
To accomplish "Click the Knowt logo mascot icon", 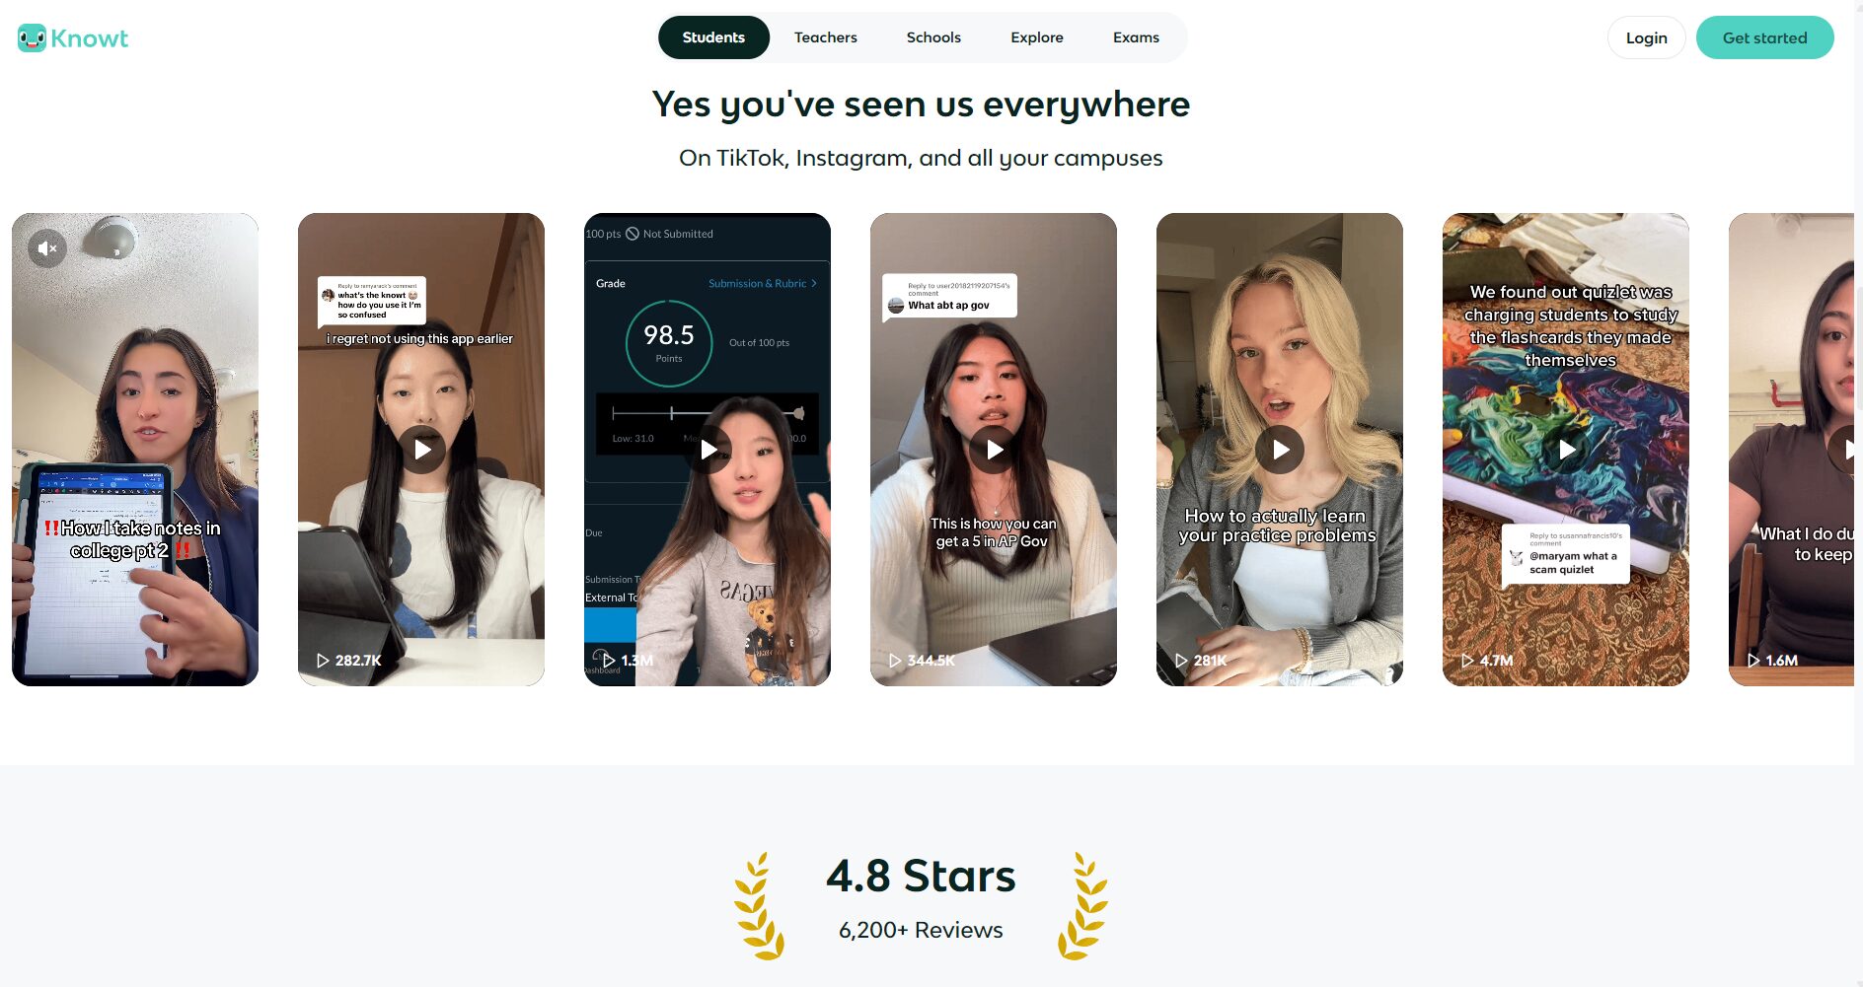I will pyautogui.click(x=33, y=38).
